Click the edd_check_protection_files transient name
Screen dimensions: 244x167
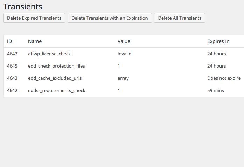tap(56, 66)
